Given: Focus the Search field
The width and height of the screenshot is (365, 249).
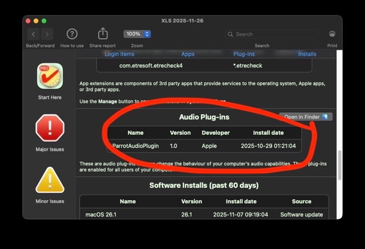Looking at the screenshot, I should (x=271, y=34).
